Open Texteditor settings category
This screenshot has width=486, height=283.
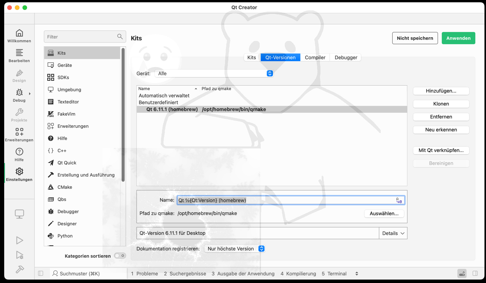82,102
